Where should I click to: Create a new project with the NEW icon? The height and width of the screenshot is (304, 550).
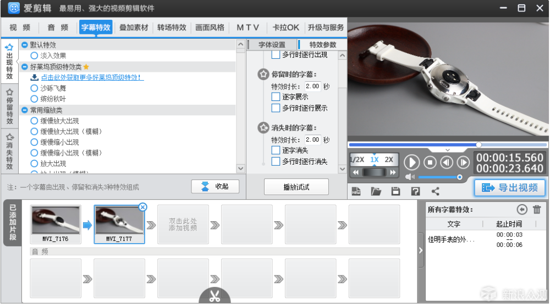pos(356,191)
